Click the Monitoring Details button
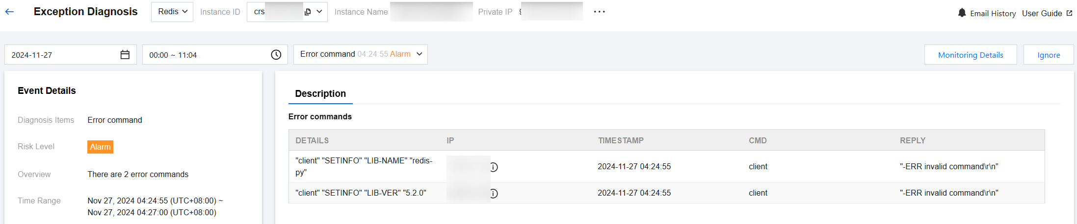Viewport: 1077px width, 224px height. pyautogui.click(x=970, y=55)
